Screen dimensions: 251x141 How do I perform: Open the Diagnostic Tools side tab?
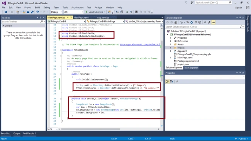coord(248,24)
